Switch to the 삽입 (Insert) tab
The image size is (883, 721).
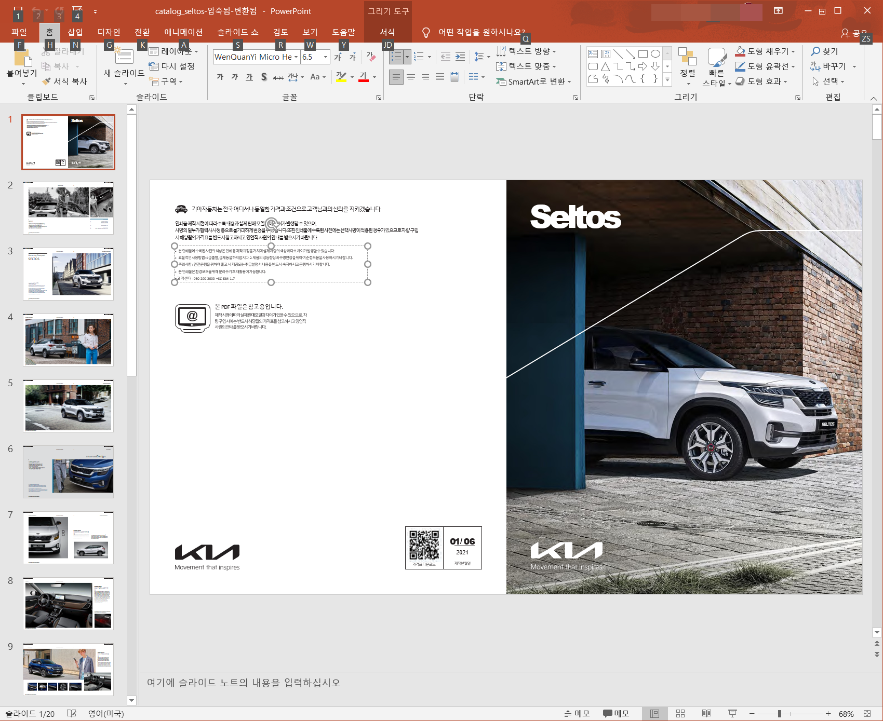pyautogui.click(x=75, y=32)
